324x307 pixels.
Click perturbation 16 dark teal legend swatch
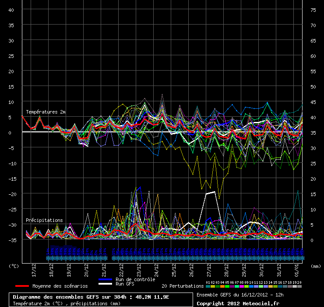(x=280, y=286)
